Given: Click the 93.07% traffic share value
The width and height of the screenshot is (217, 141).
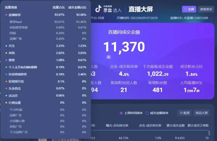Looking at the screenshot, I should 59,15.
